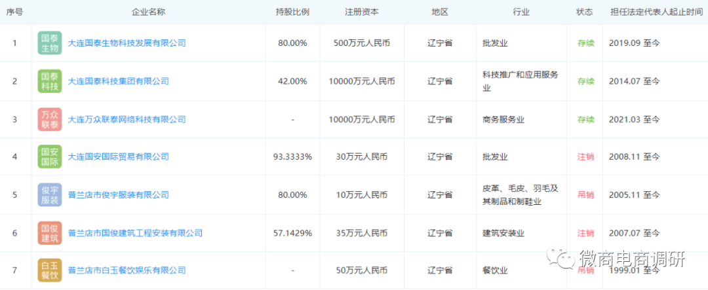Click 存续 status in row 1
This screenshot has height=290, width=708.
585,43
